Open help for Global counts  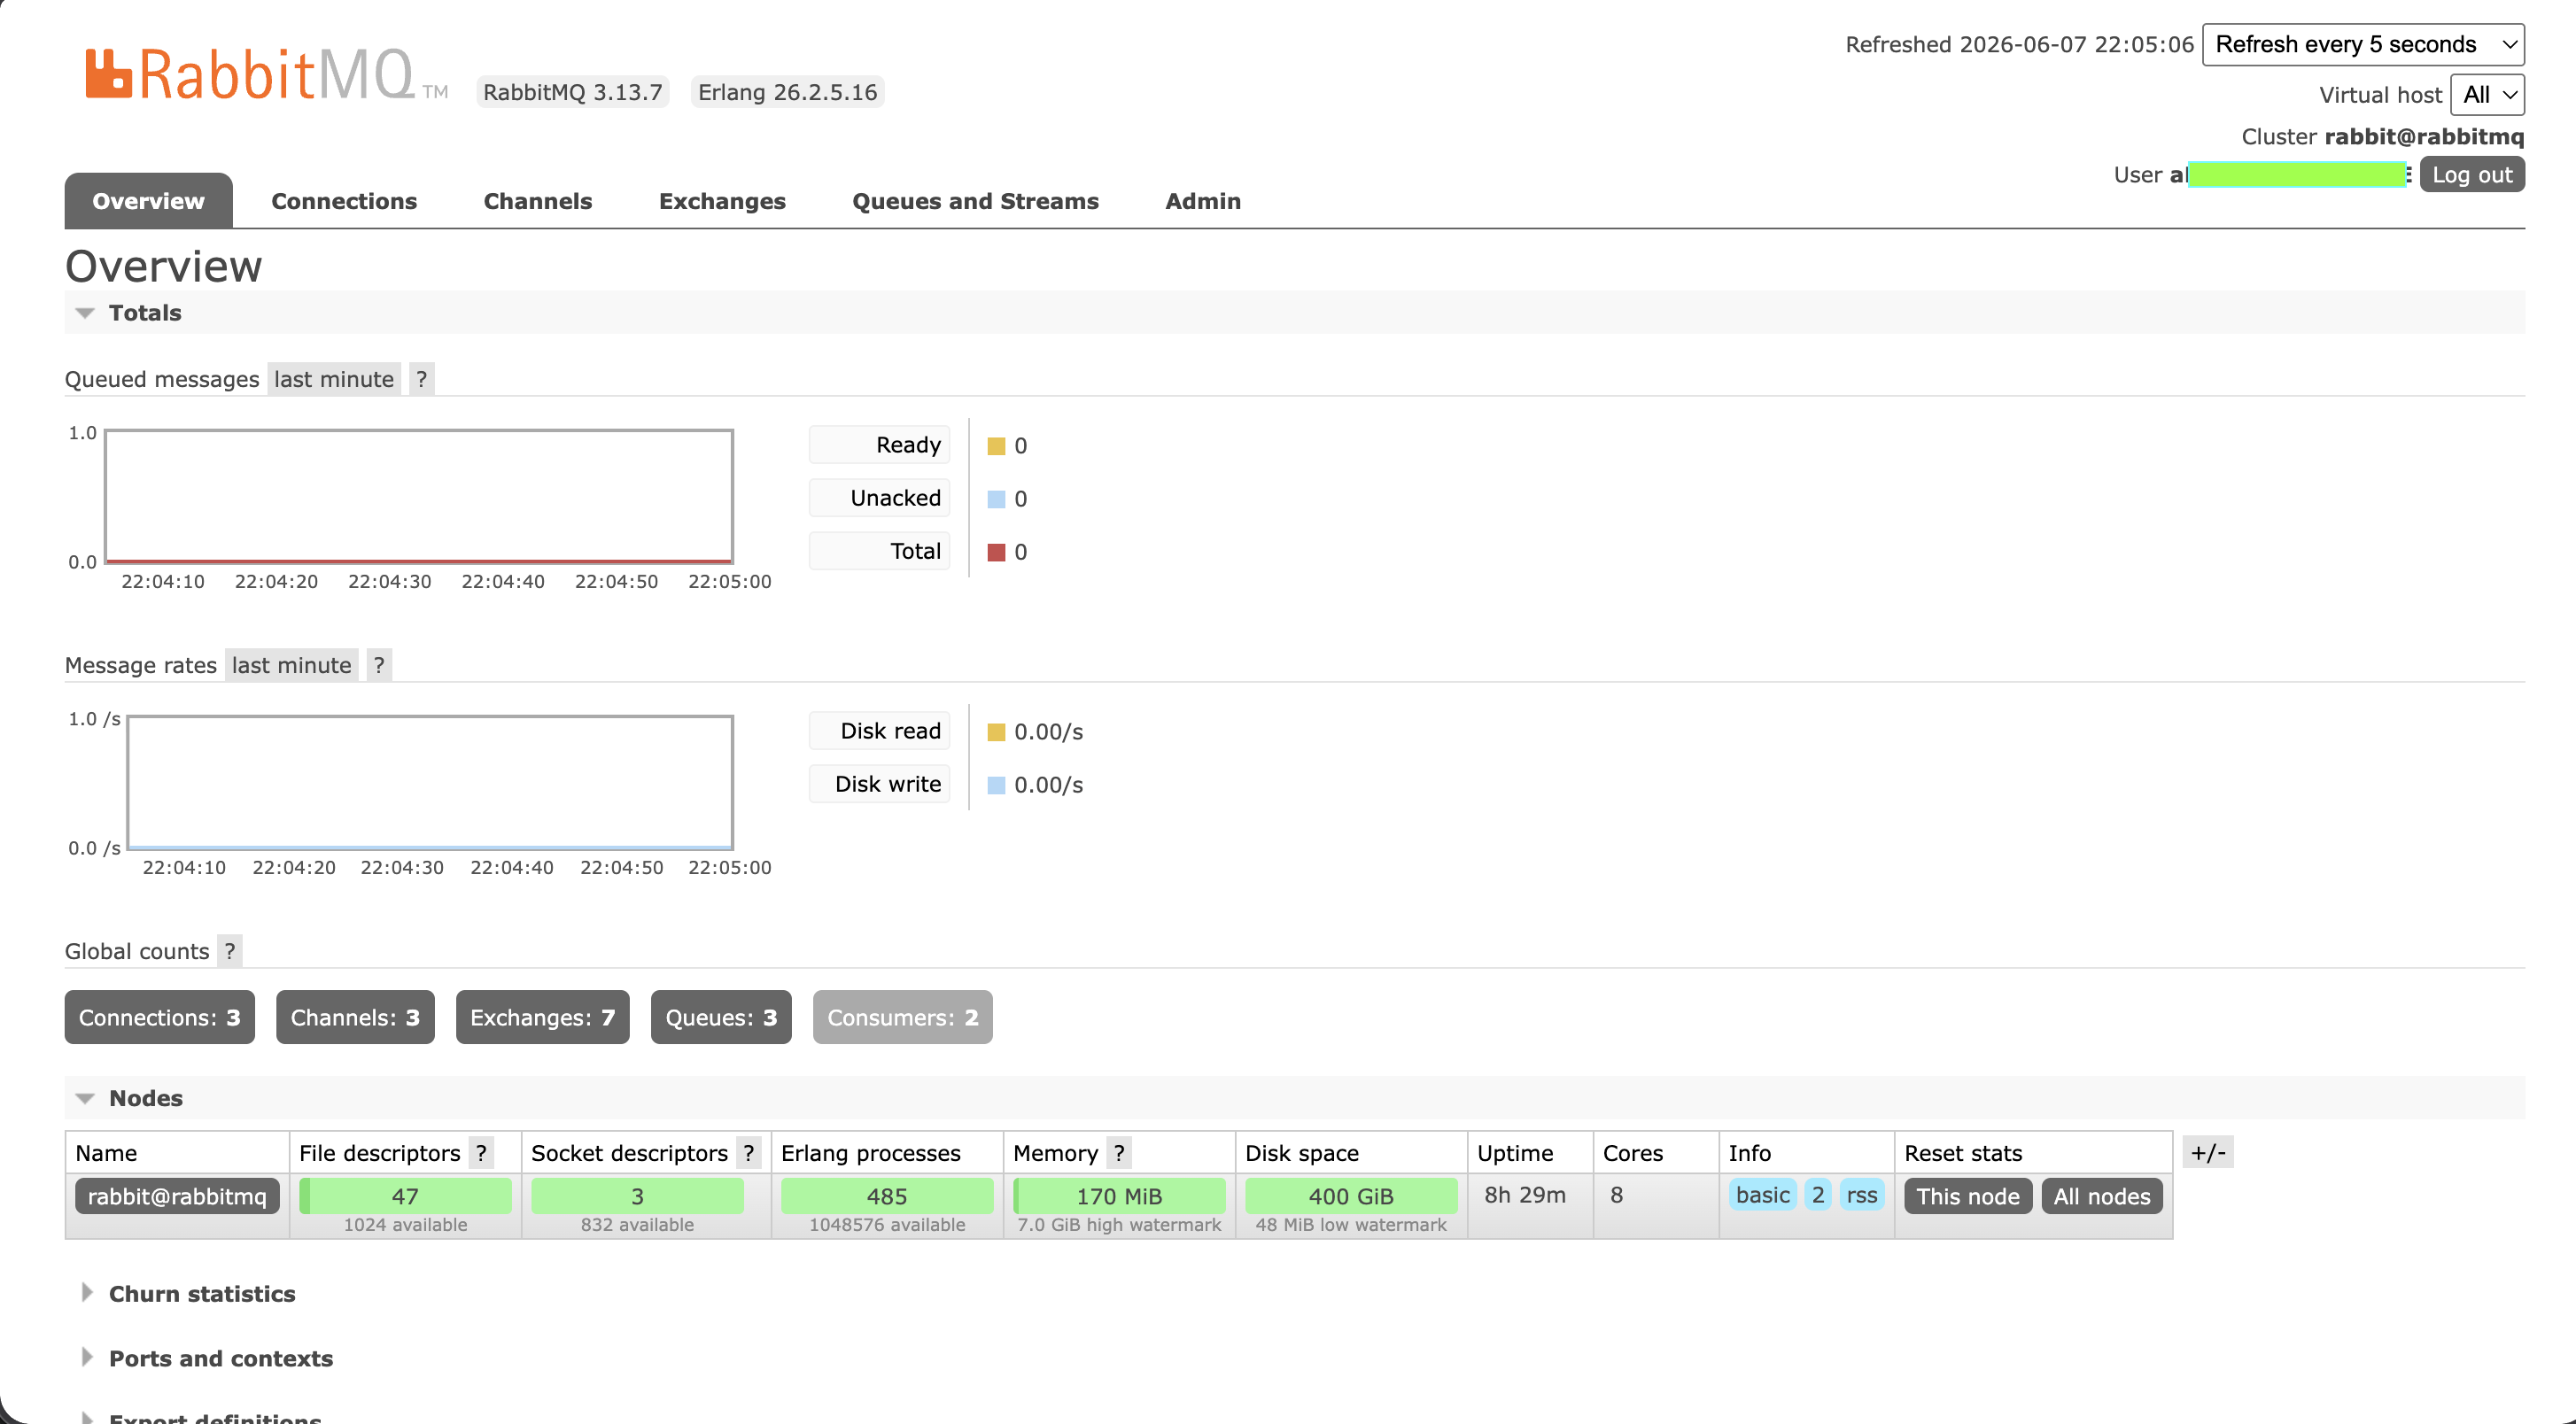(230, 951)
